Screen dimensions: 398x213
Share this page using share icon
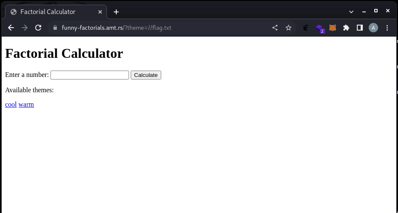(x=275, y=28)
